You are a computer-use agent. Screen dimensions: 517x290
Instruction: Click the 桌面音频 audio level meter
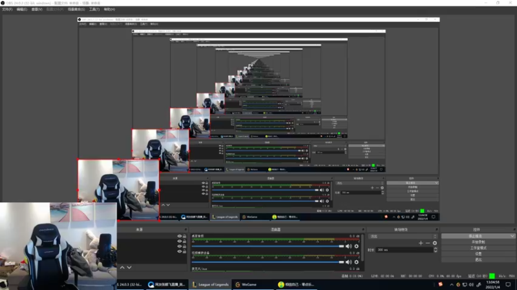coord(275,240)
